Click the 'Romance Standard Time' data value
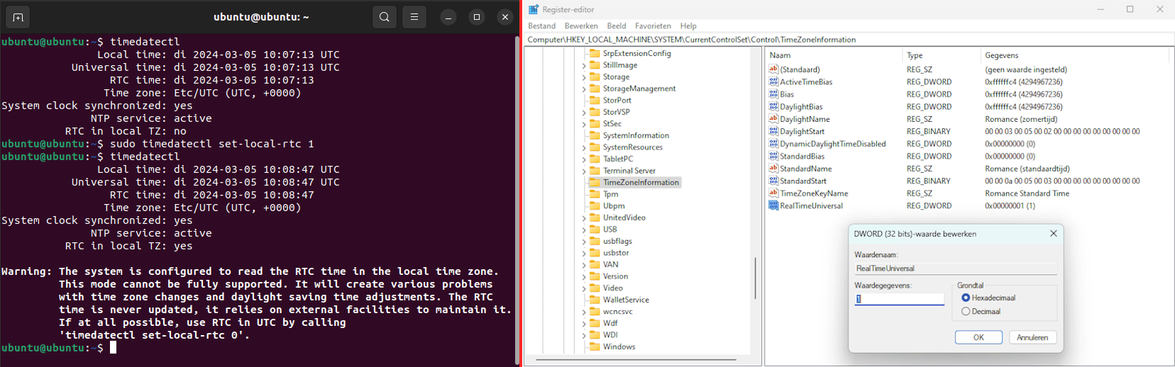Image resolution: width=1175 pixels, height=367 pixels. pos(1027,193)
